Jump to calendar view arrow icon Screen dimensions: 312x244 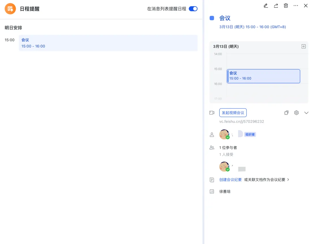click(303, 47)
